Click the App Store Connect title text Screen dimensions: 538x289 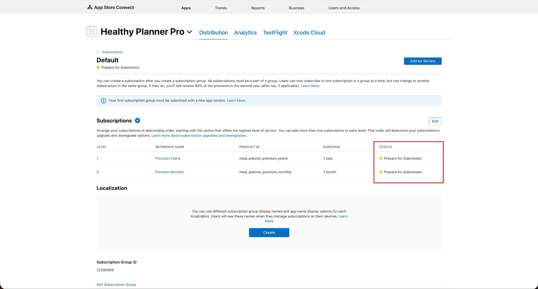(x=114, y=7)
